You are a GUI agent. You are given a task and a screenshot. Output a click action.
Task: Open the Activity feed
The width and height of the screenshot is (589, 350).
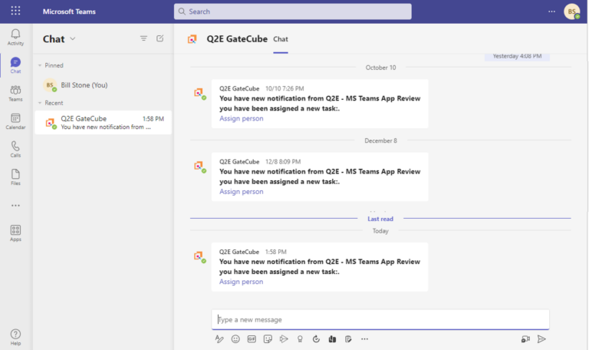(x=15, y=37)
